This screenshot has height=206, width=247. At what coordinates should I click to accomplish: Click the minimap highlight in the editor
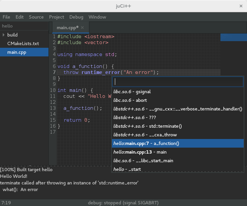point(233,37)
